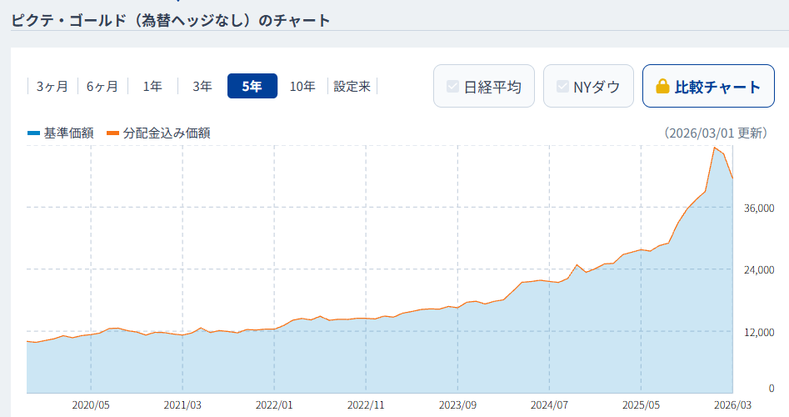The image size is (789, 417).
Task: View chart since 設定来
Action: 352,86
